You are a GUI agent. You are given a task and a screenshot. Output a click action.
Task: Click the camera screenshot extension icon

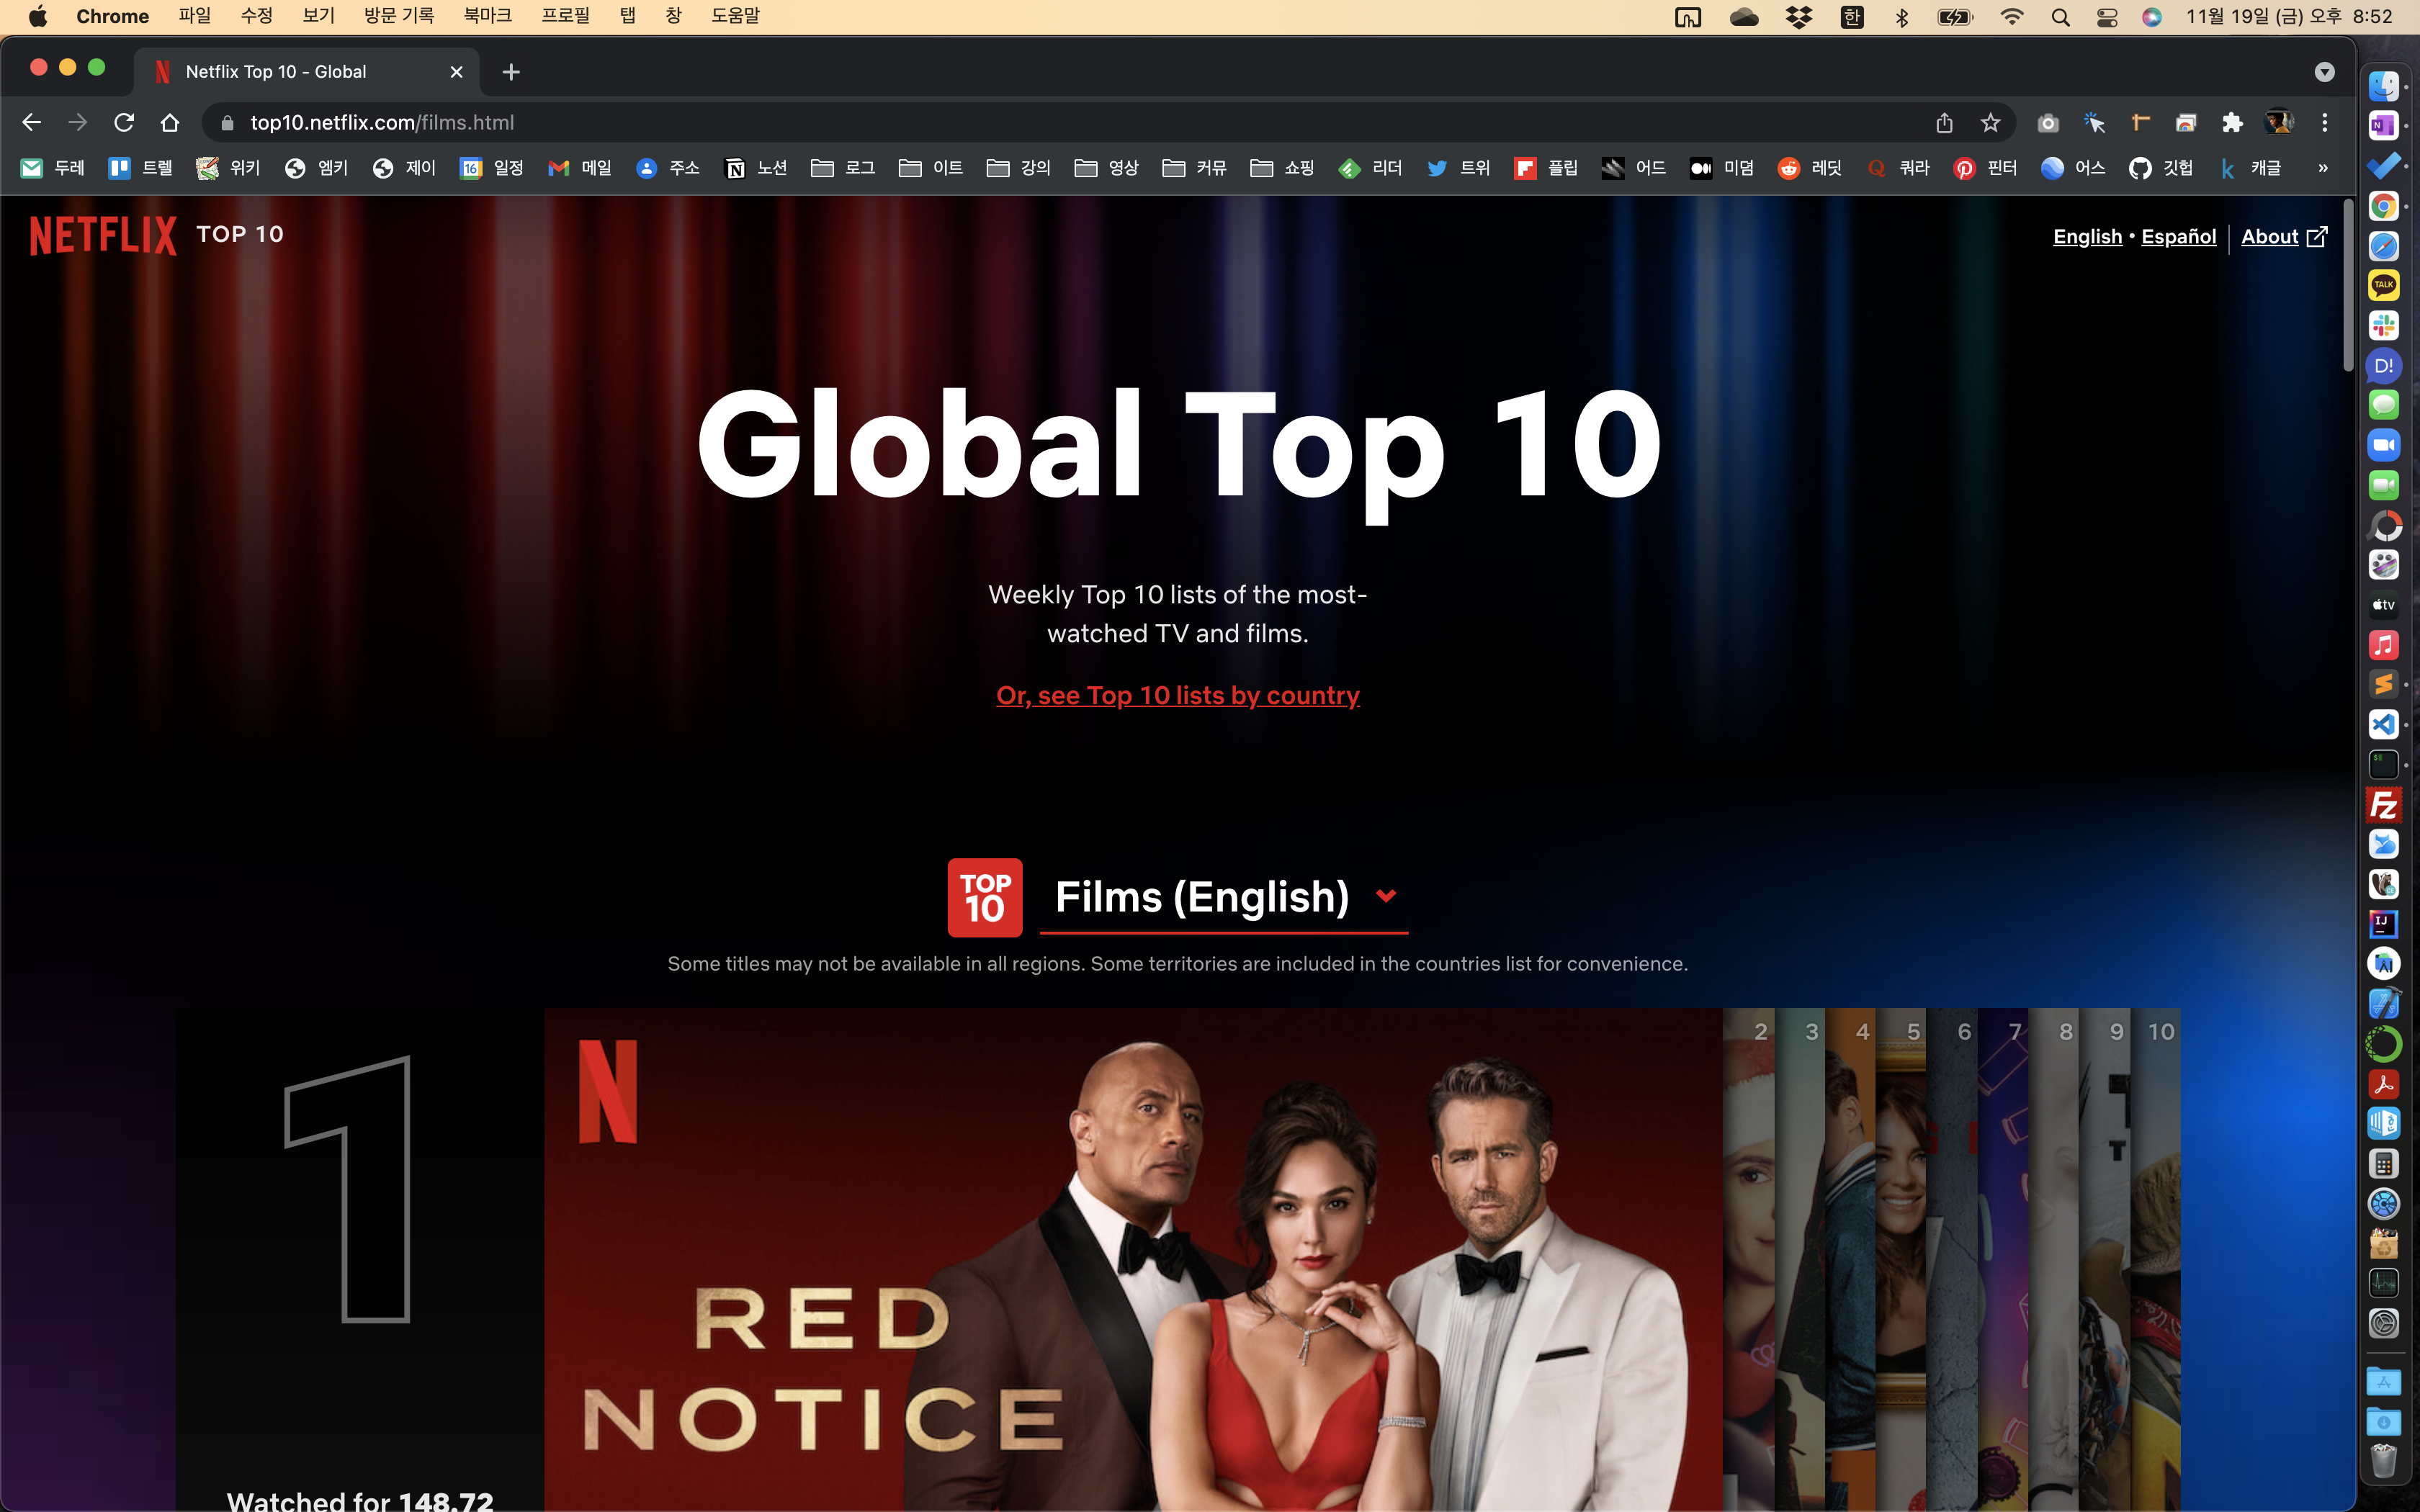click(x=2048, y=123)
